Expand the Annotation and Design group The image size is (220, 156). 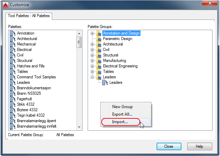[x=92, y=33]
